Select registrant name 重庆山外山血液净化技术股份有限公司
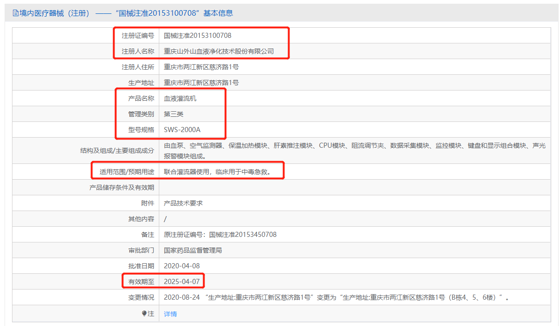Screen dimensions: 560x326 point(219,51)
